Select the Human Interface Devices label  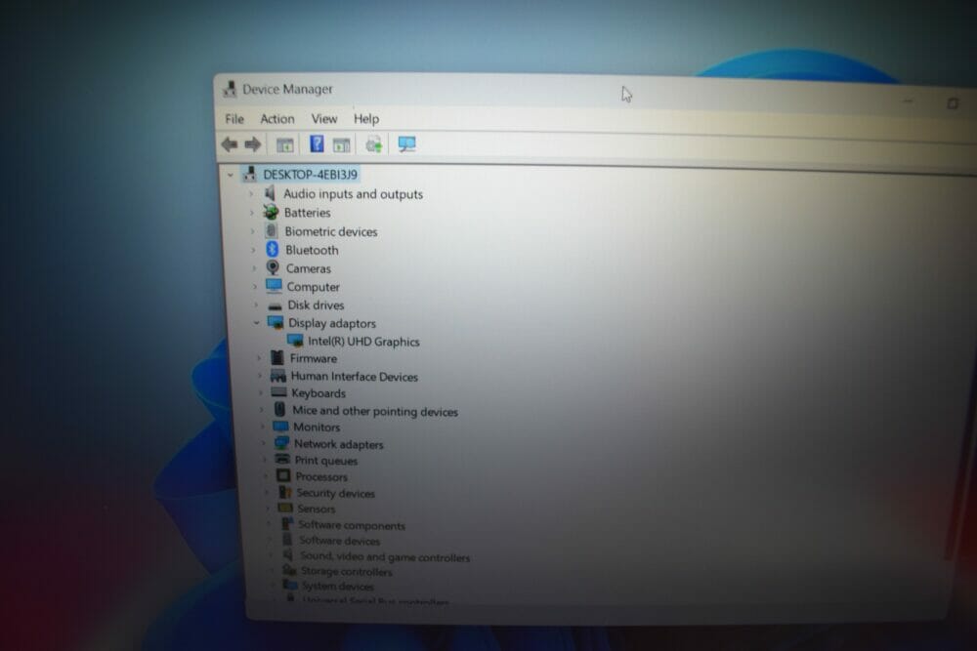coord(355,376)
